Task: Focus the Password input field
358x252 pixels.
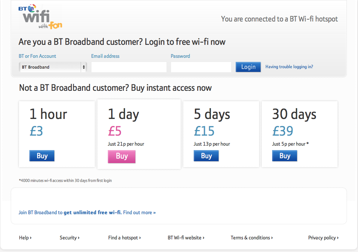Action: pyautogui.click(x=201, y=67)
